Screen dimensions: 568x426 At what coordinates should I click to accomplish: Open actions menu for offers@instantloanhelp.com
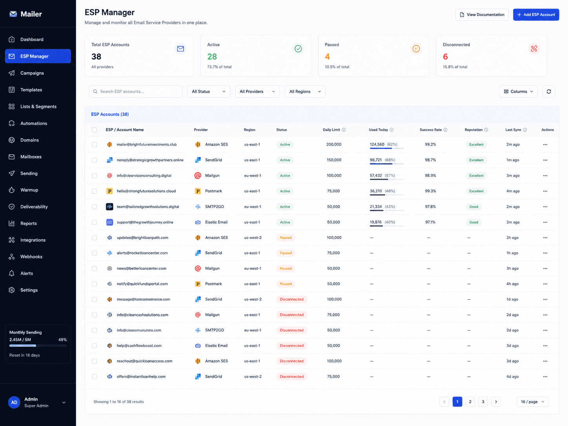click(545, 377)
